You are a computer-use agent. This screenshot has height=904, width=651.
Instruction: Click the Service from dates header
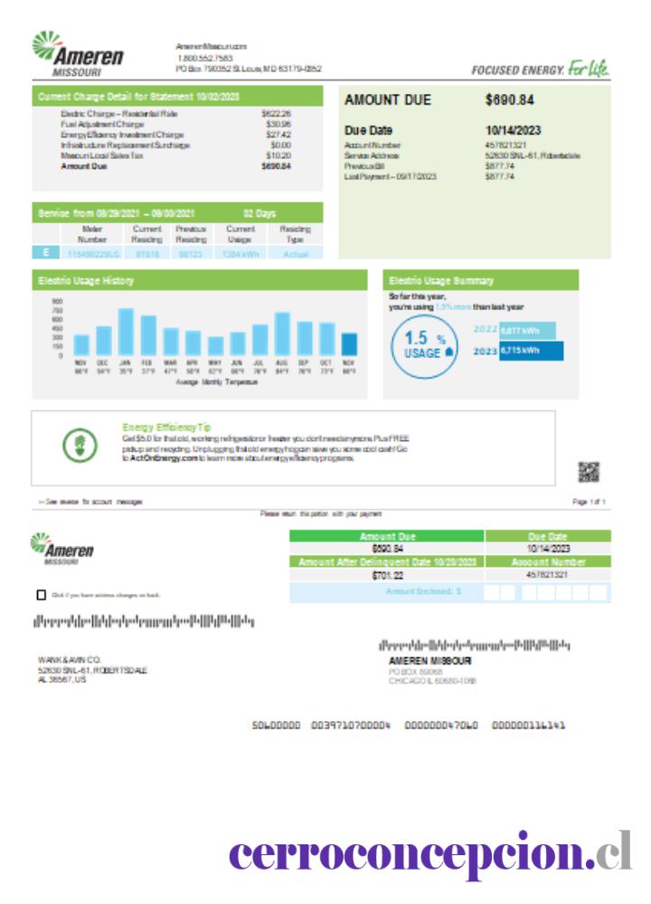177,212
